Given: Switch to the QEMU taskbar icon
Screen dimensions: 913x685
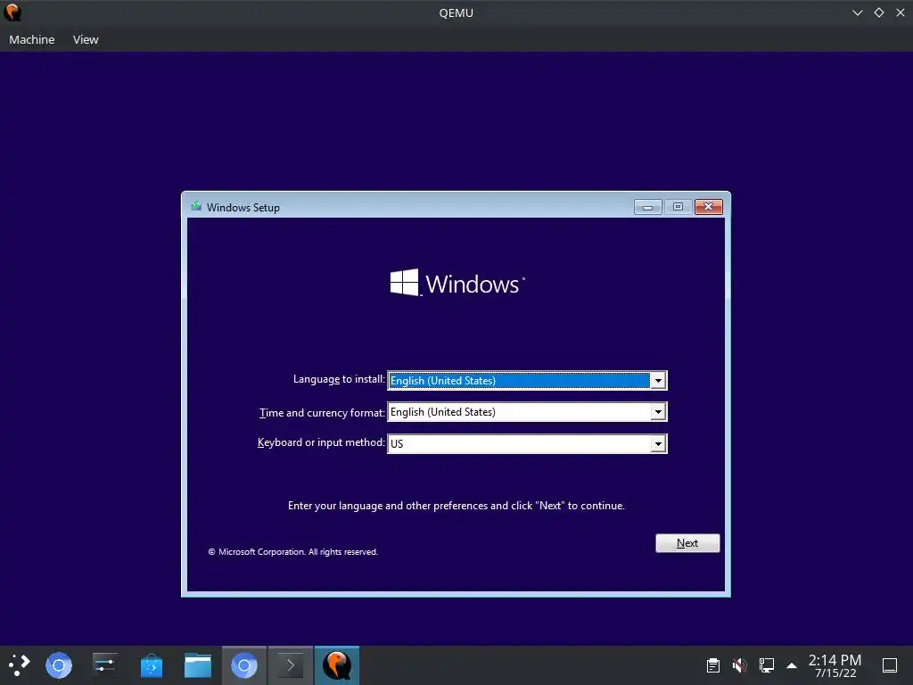Looking at the screenshot, I should click(x=336, y=665).
